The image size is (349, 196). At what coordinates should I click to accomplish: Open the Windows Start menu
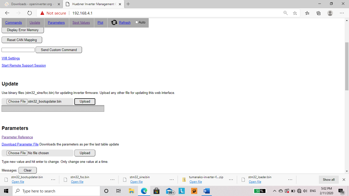coord(6,191)
